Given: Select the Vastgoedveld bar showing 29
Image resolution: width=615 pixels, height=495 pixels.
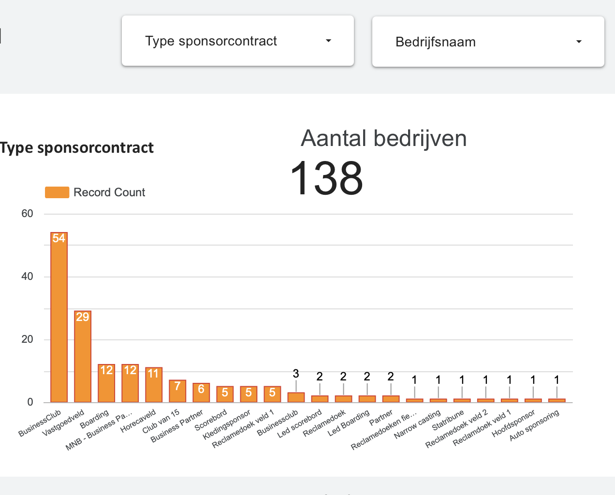Looking at the screenshot, I should (x=83, y=358).
